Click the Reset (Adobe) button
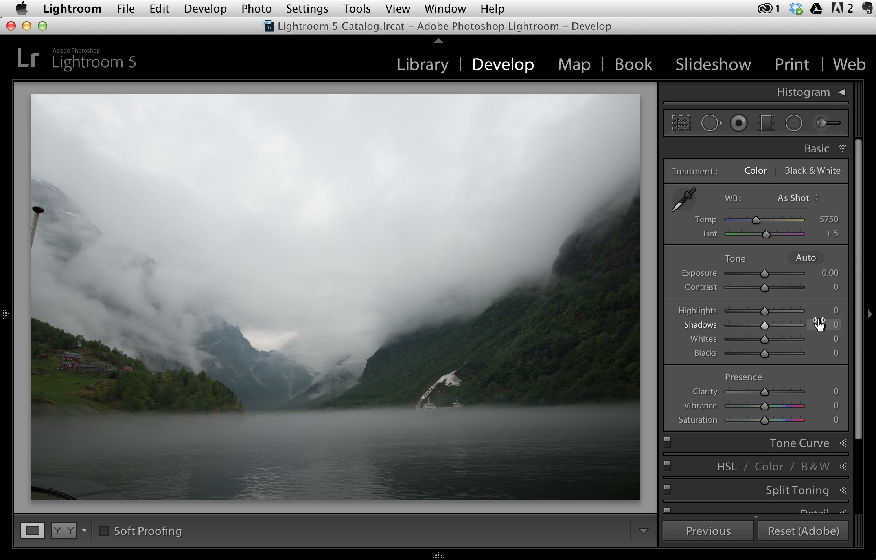 pos(803,531)
